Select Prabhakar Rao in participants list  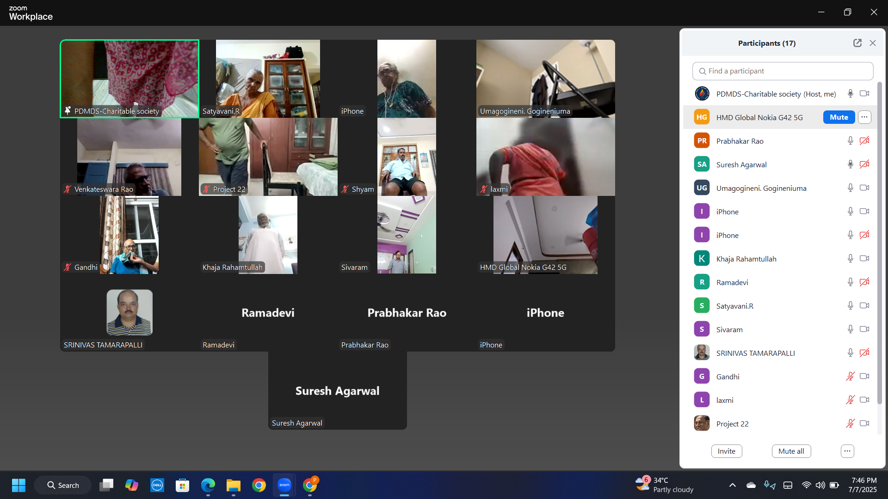pos(780,141)
